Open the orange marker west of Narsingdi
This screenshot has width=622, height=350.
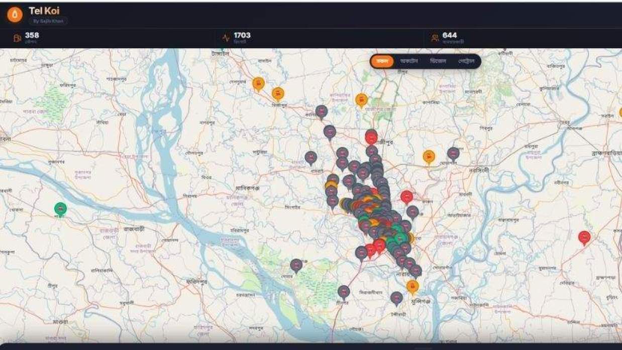[x=429, y=157]
